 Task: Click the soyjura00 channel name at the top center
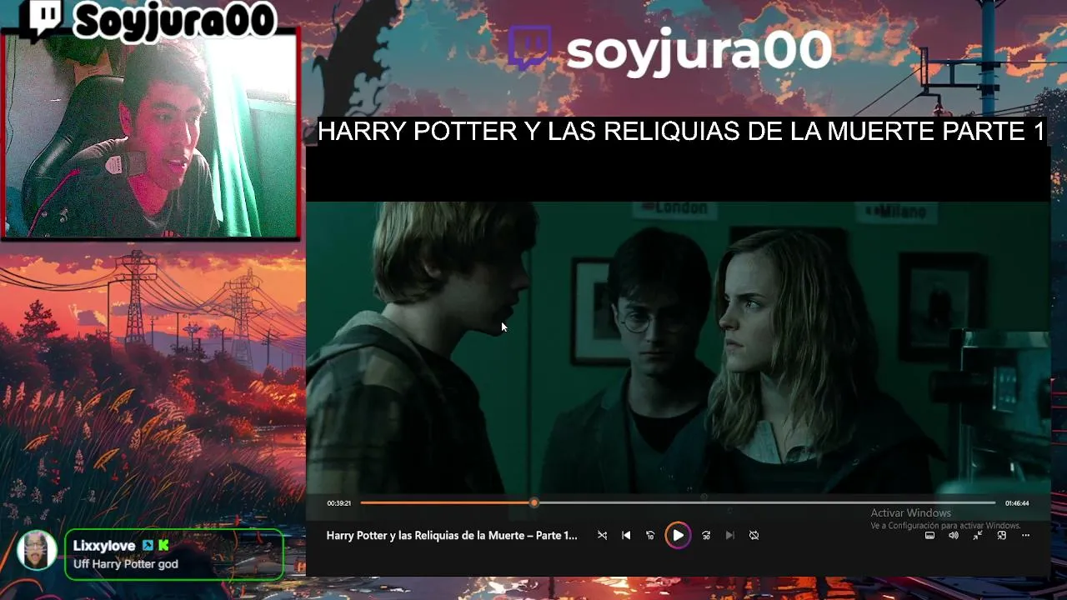point(699,50)
